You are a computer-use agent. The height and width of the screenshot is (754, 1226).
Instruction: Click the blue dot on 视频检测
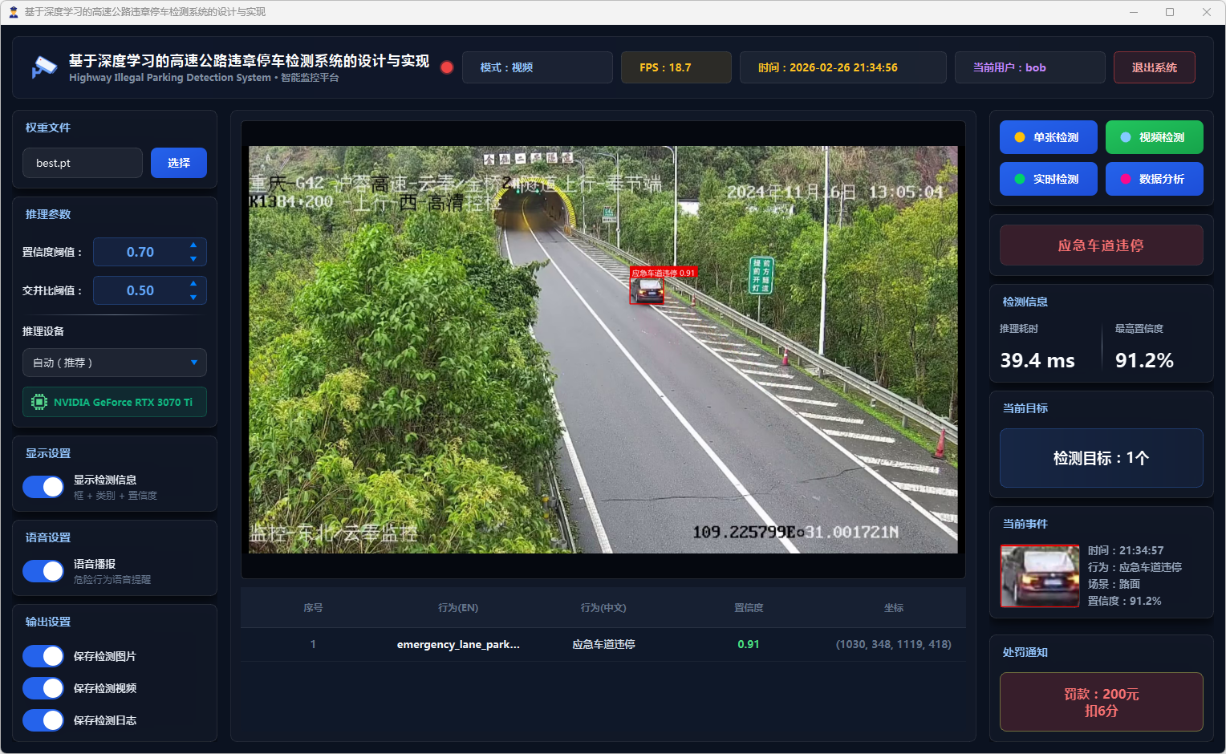coord(1126,137)
